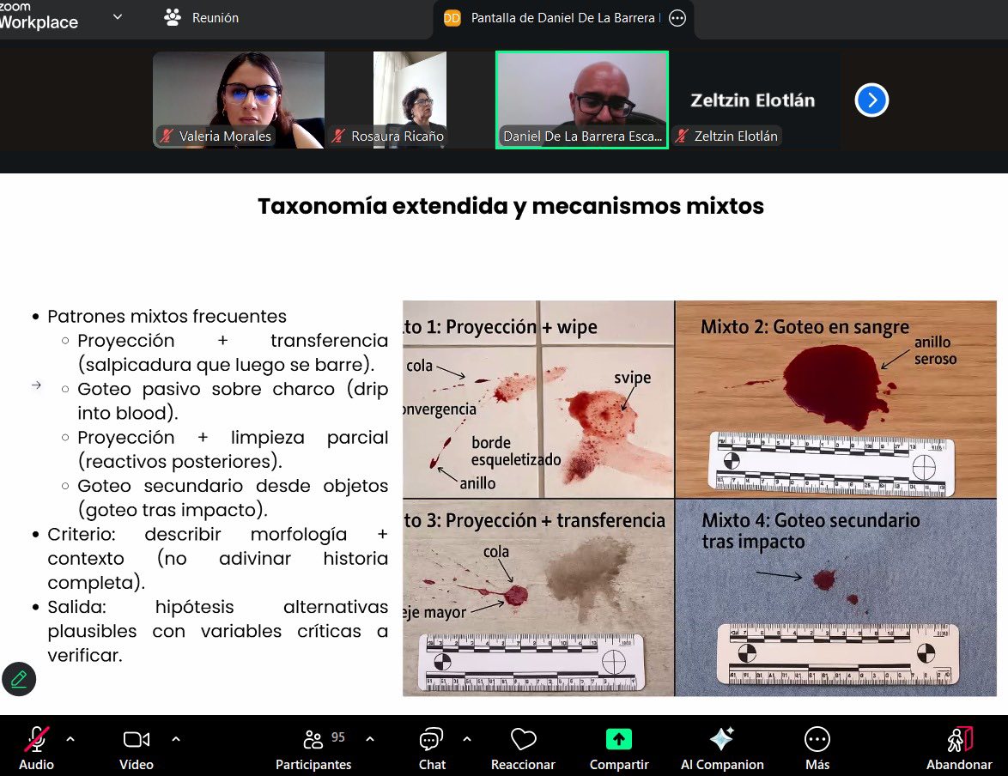Screen dimensions: 1008x776
Task: Unmute the microphone with the Audio button
Action: click(36, 747)
